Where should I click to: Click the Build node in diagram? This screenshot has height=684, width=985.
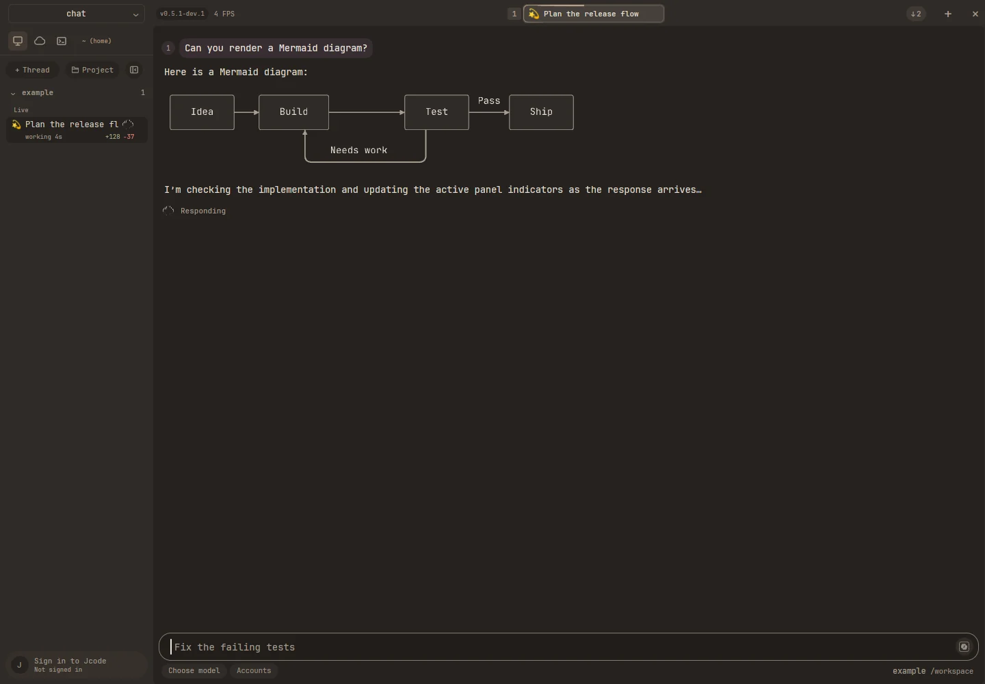293,112
